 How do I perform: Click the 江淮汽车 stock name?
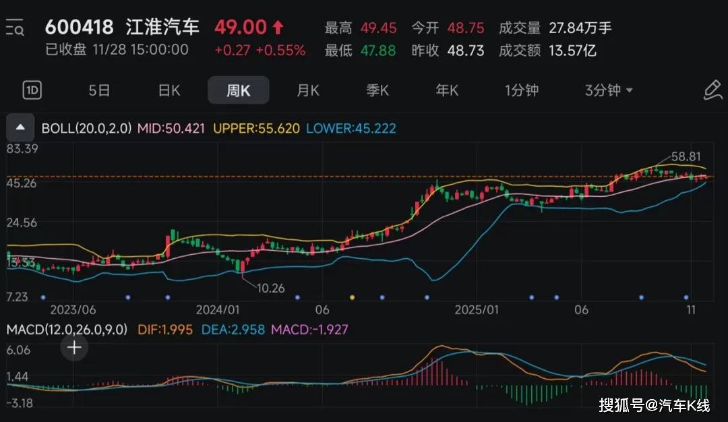162,28
